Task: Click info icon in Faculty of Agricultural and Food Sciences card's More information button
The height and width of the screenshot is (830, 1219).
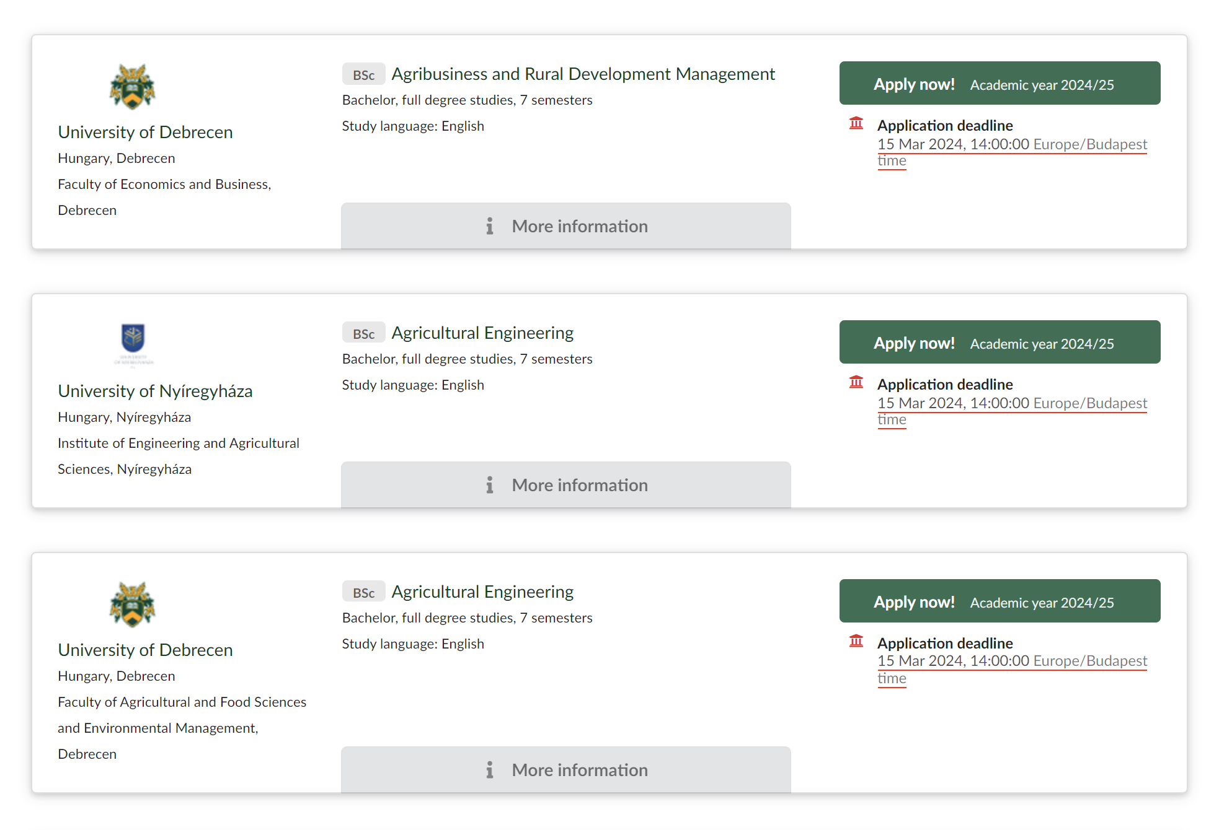Action: click(x=490, y=770)
